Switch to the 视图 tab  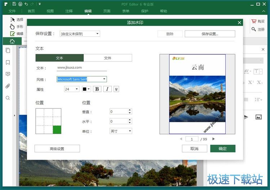pyautogui.click(x=50, y=11)
